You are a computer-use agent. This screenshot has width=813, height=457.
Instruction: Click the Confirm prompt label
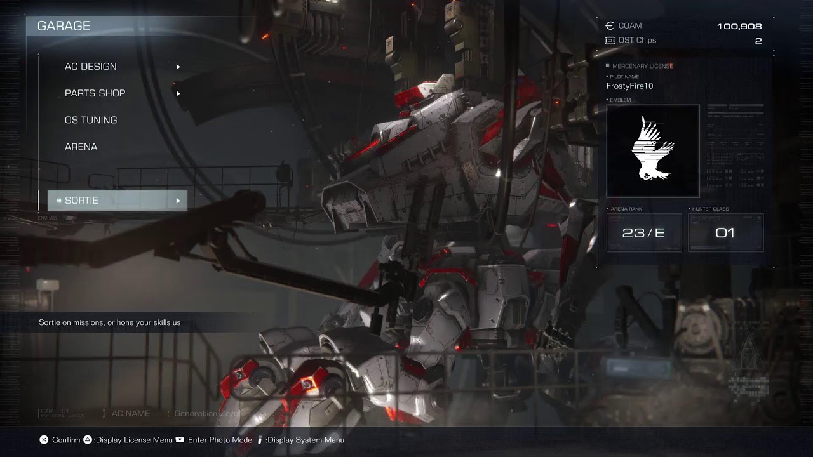tap(65, 440)
